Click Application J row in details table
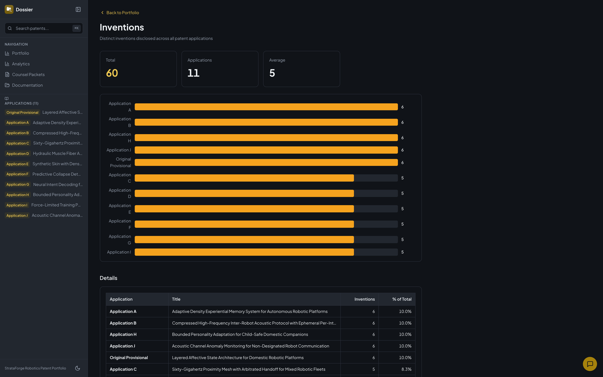 coord(260,346)
